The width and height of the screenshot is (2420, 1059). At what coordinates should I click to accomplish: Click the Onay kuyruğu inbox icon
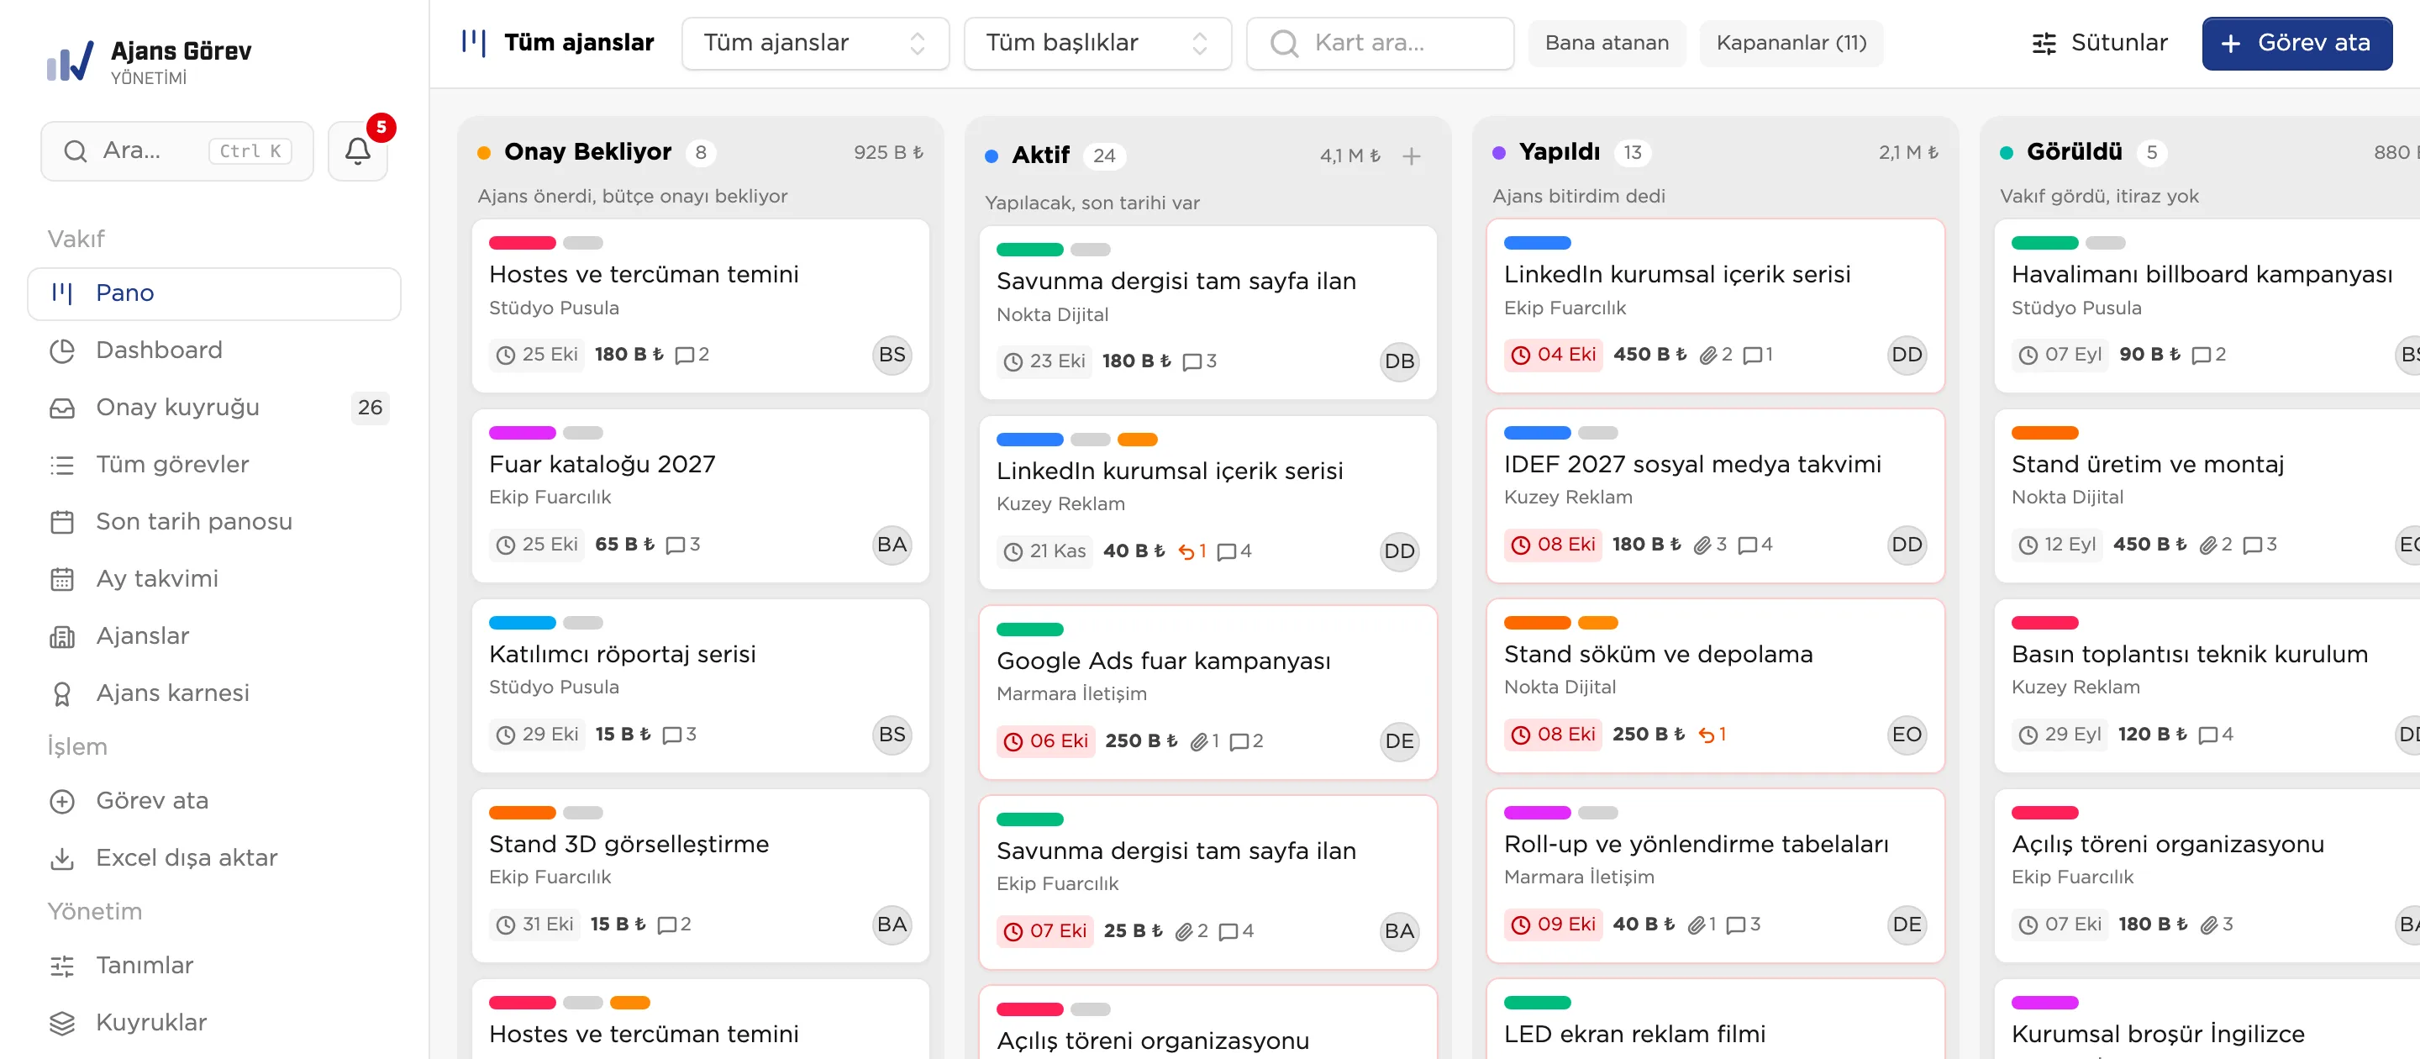coord(62,408)
